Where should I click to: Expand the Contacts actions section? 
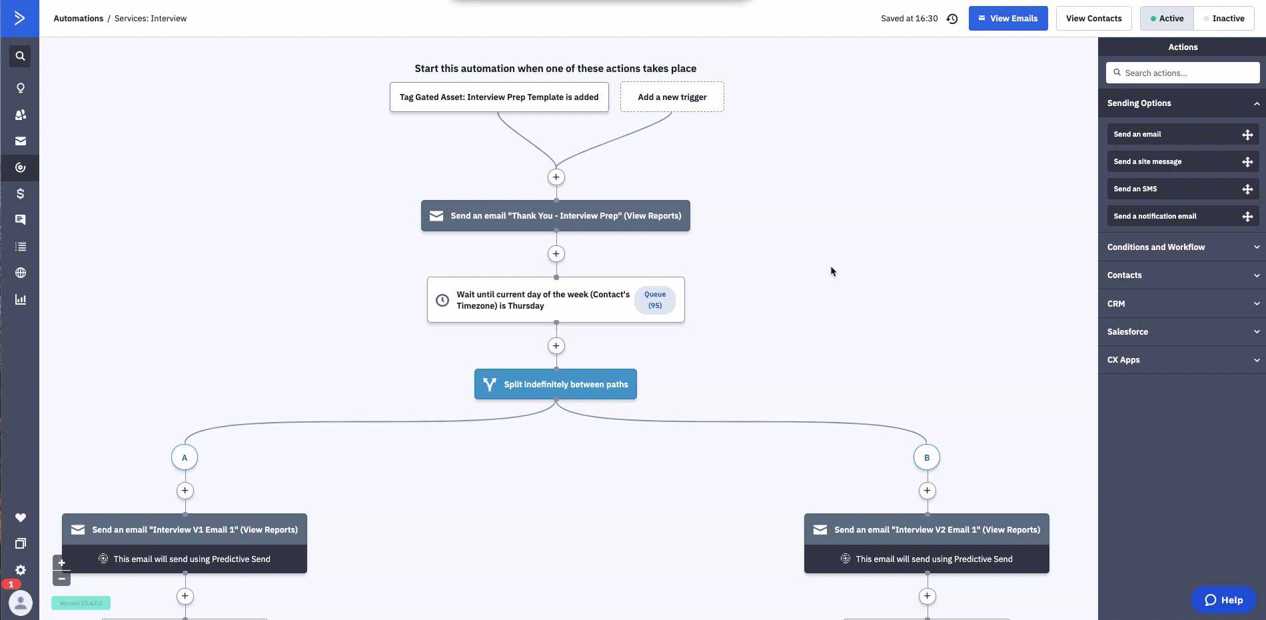coord(1182,275)
